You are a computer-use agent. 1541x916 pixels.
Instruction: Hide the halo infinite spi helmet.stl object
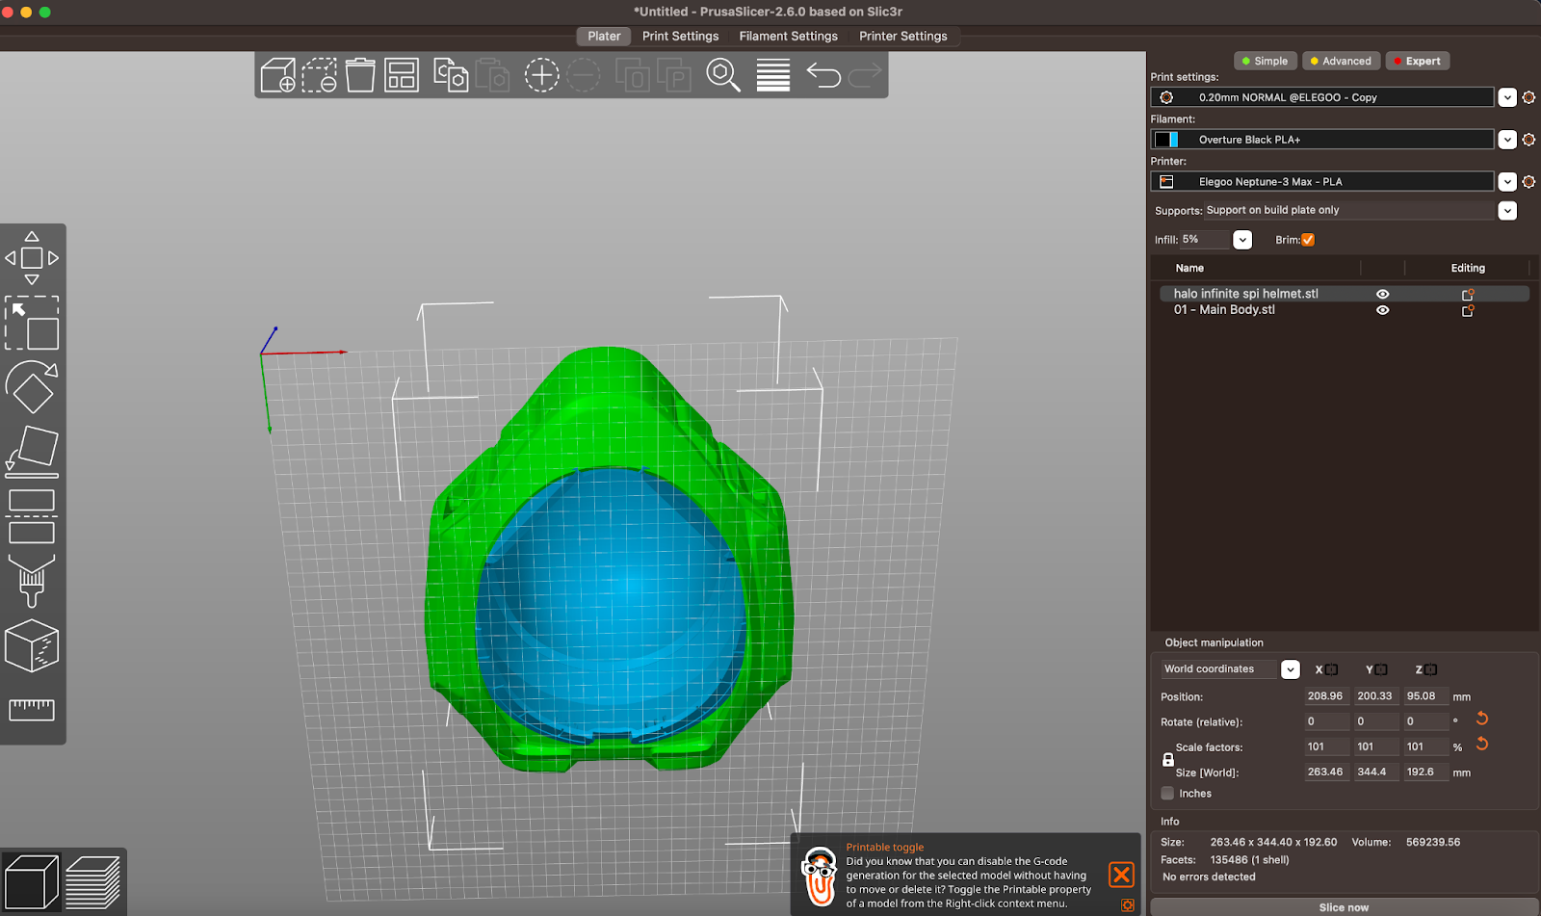1382,294
